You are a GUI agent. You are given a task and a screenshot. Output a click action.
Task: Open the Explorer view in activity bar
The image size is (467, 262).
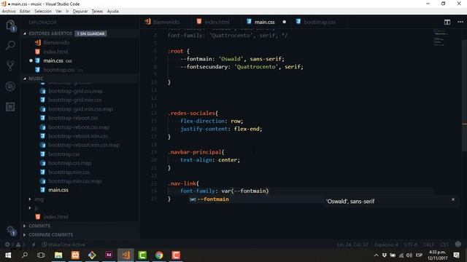[x=10, y=25]
